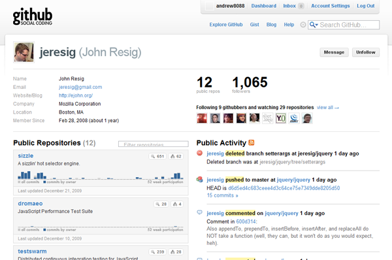Open the GitHub logo home link
This screenshot has width=392, height=260.
tap(33, 16)
